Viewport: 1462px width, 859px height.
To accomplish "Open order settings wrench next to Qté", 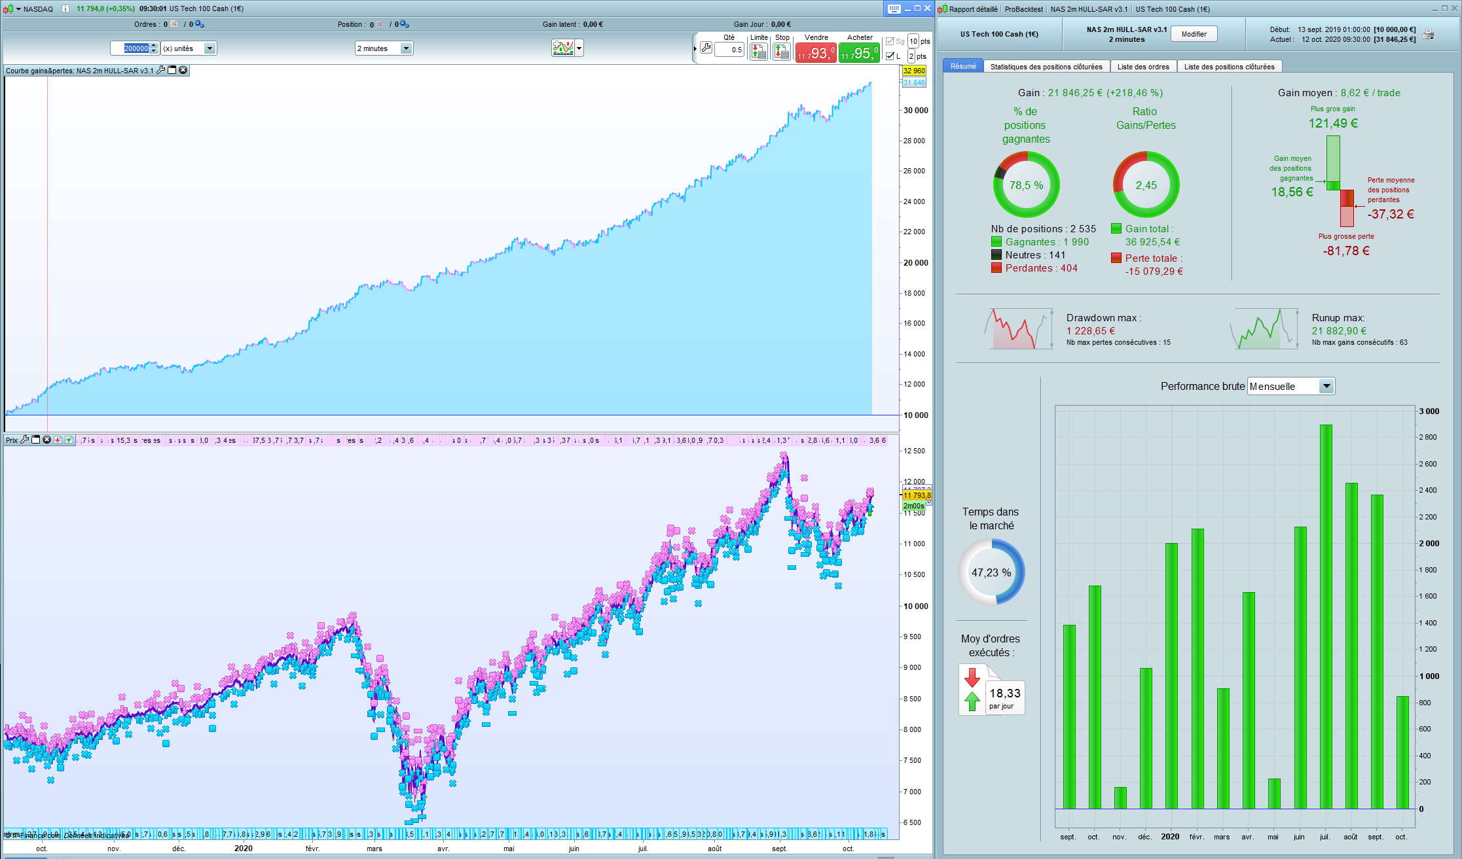I will tap(706, 47).
